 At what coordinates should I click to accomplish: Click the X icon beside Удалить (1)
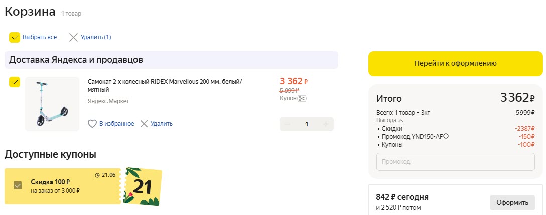click(x=74, y=37)
